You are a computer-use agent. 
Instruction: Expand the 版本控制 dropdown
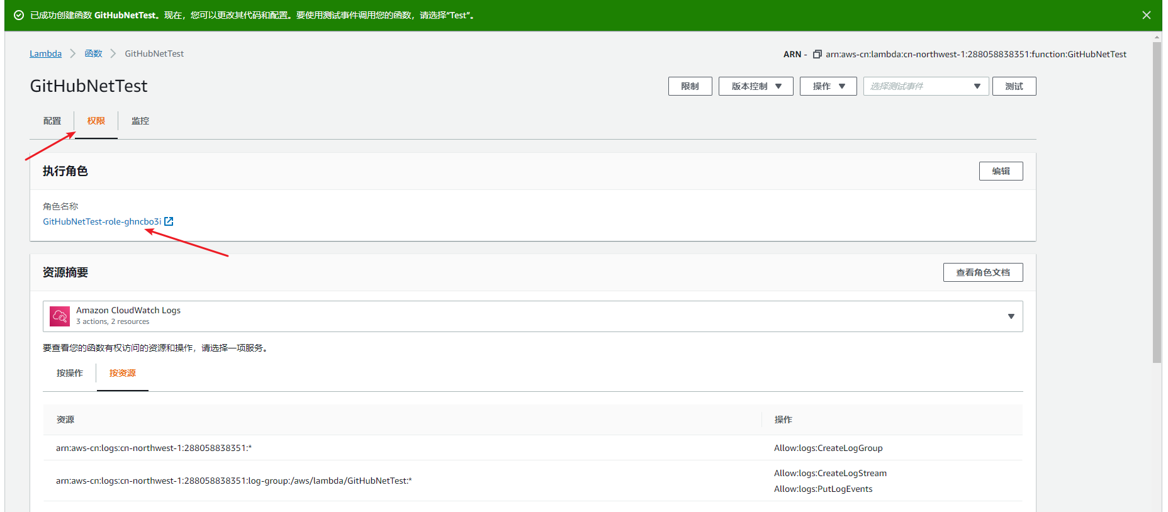pos(756,86)
